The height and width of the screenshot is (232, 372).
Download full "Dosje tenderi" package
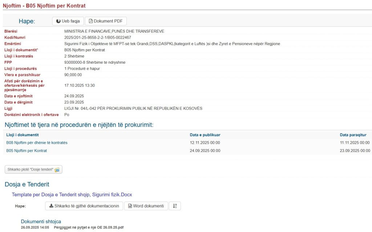33,169
